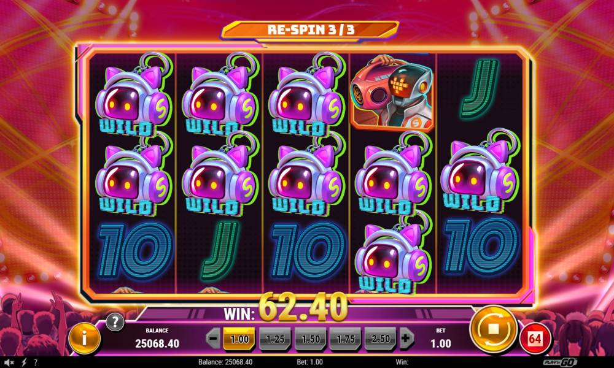This screenshot has height=368, width=614.
Task: Select the 1.00 bet amount
Action: click(239, 339)
